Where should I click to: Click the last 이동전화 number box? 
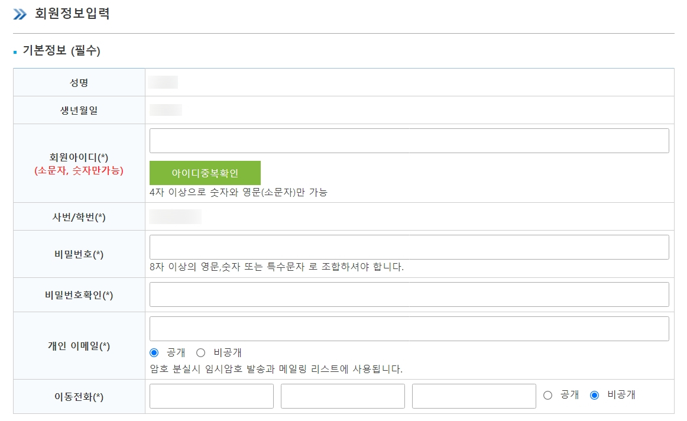474,396
